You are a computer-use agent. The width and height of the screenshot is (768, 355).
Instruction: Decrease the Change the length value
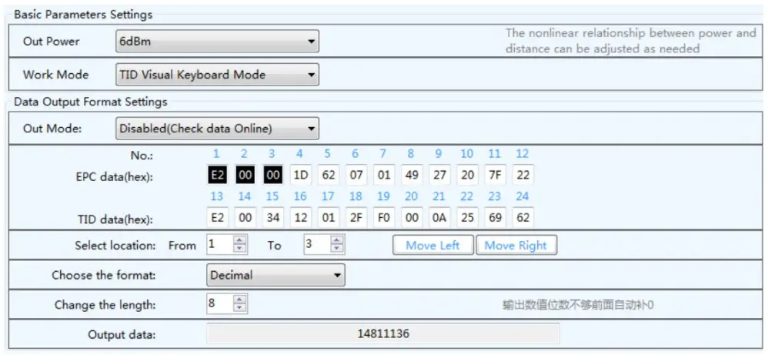(239, 309)
